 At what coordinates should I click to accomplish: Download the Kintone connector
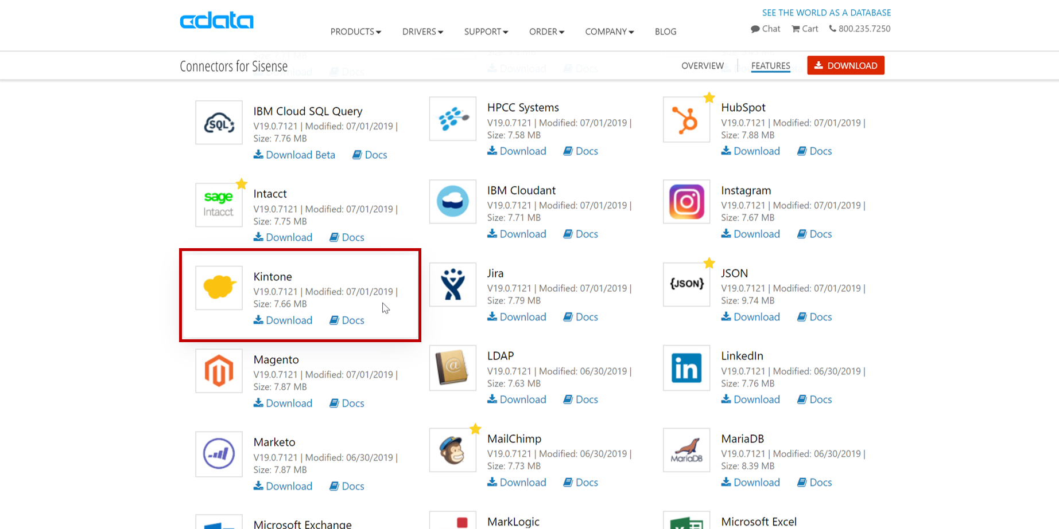tap(283, 320)
